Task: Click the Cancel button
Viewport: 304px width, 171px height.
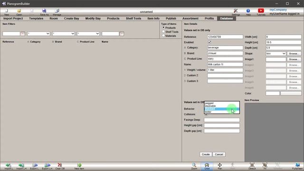Action: coord(219,154)
